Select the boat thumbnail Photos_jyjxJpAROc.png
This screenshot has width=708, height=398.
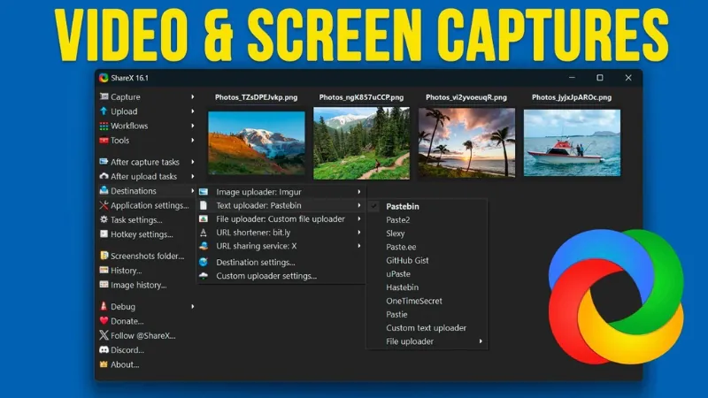pyautogui.click(x=572, y=142)
